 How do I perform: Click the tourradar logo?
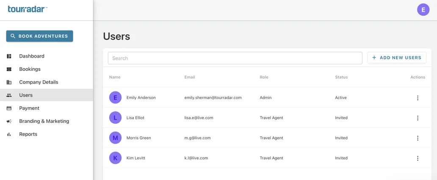[27, 9]
